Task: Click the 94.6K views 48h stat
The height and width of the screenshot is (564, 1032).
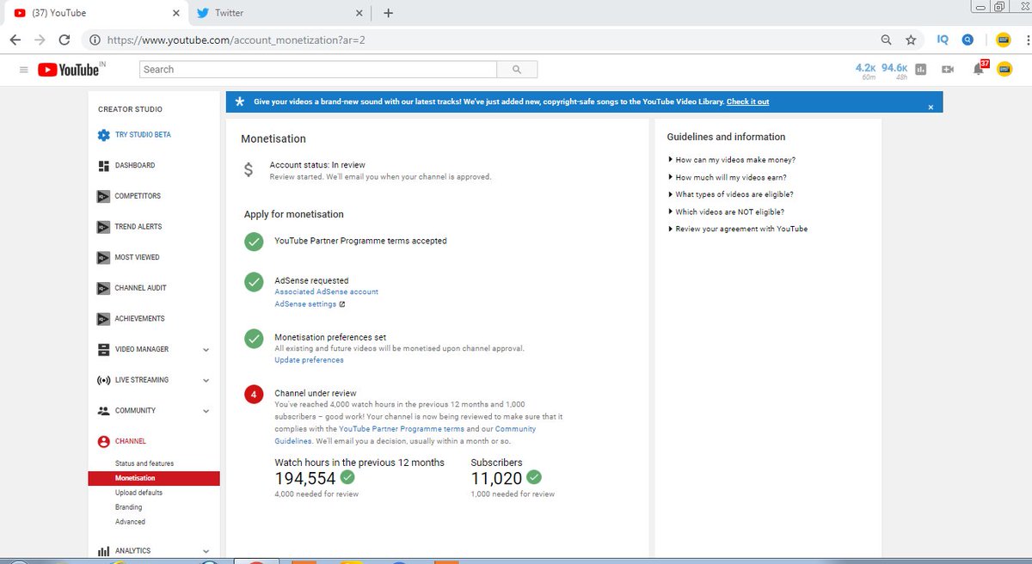Action: point(894,70)
